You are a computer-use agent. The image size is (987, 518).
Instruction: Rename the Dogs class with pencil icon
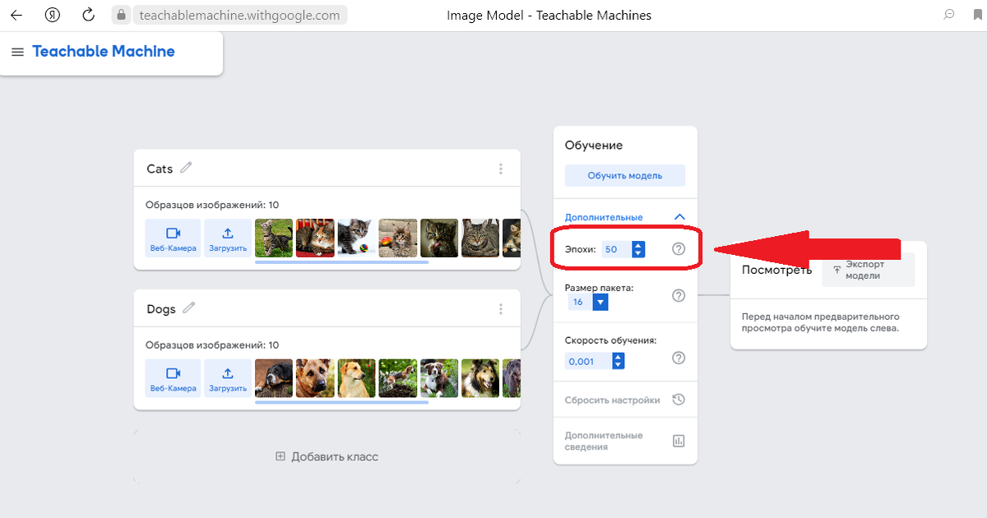click(189, 308)
